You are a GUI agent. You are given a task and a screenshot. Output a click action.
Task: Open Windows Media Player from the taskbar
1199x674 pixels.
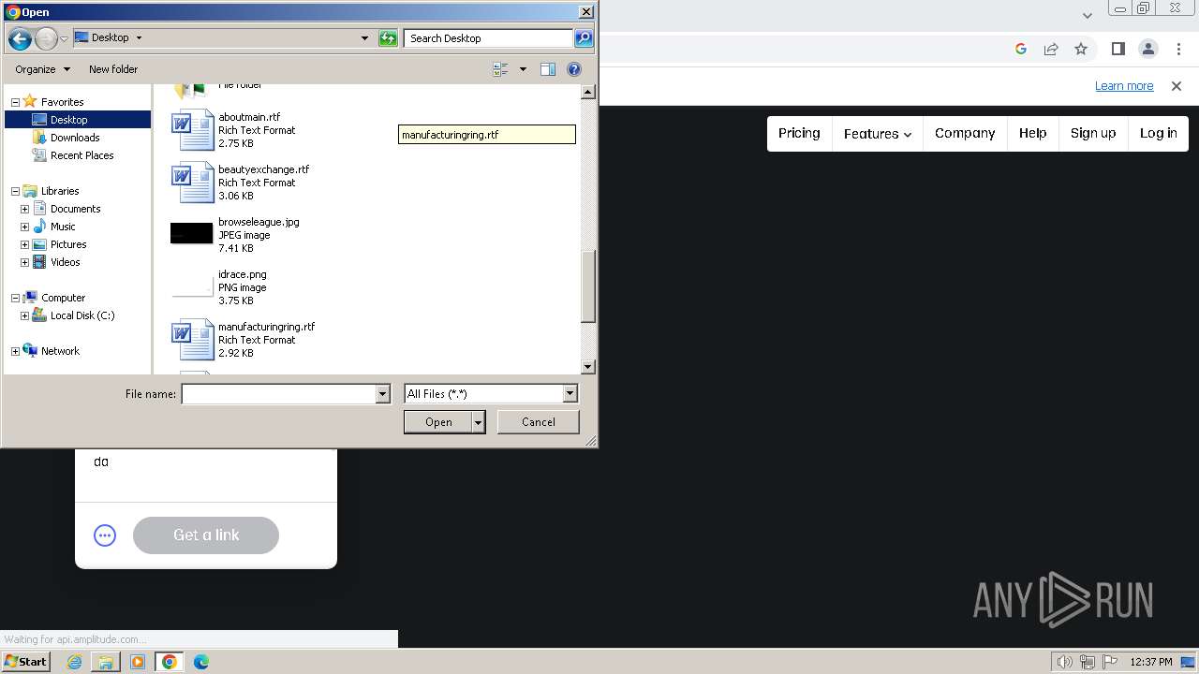[138, 662]
